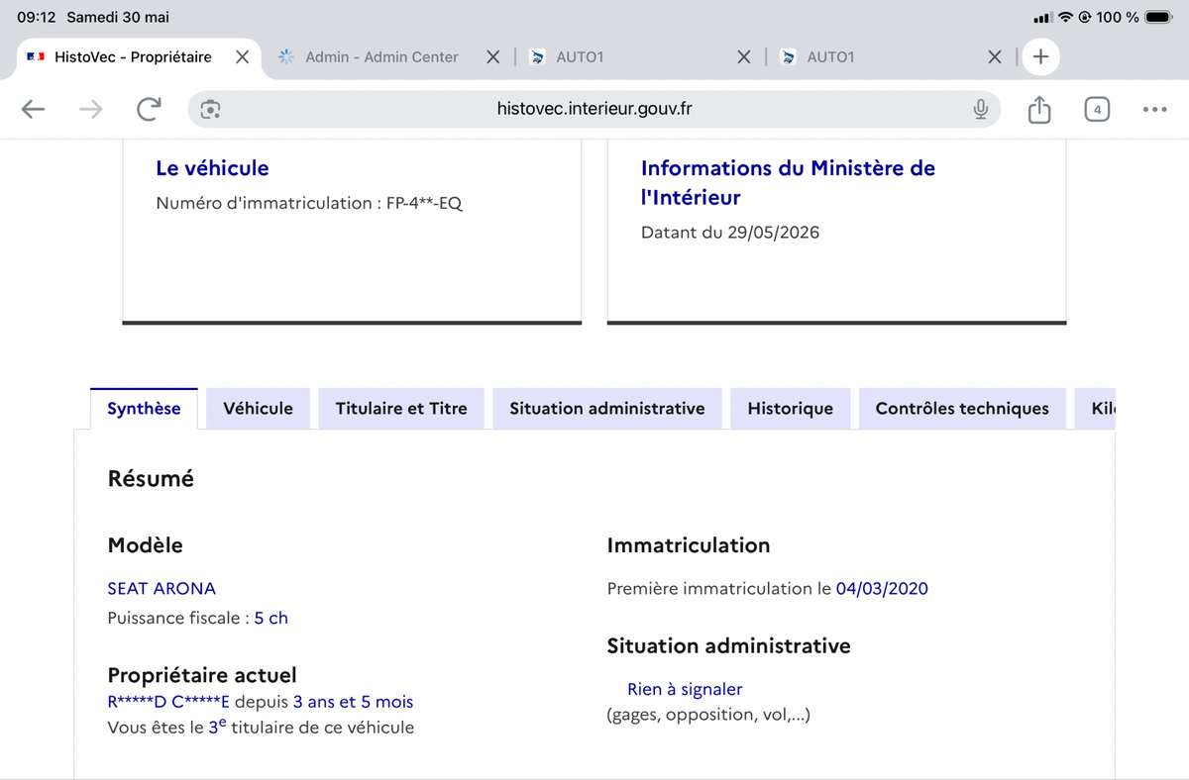Open the three-dot browser menu

[1154, 110]
